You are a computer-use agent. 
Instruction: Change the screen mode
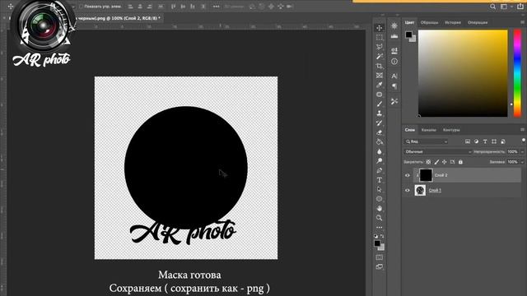[380, 266]
